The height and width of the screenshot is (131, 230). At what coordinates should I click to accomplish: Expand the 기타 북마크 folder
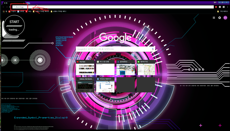click(222, 11)
